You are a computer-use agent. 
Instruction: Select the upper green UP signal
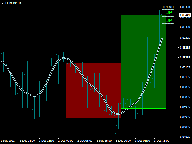[x=169, y=13]
